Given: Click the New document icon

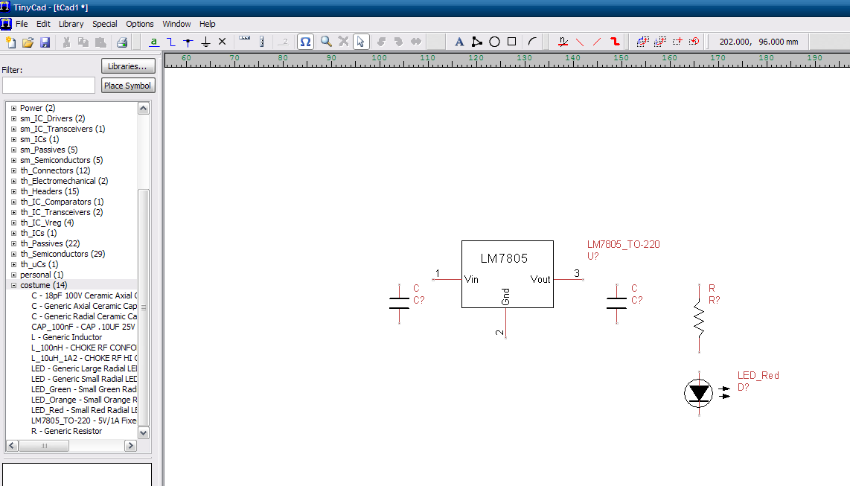Looking at the screenshot, I should (x=10, y=42).
